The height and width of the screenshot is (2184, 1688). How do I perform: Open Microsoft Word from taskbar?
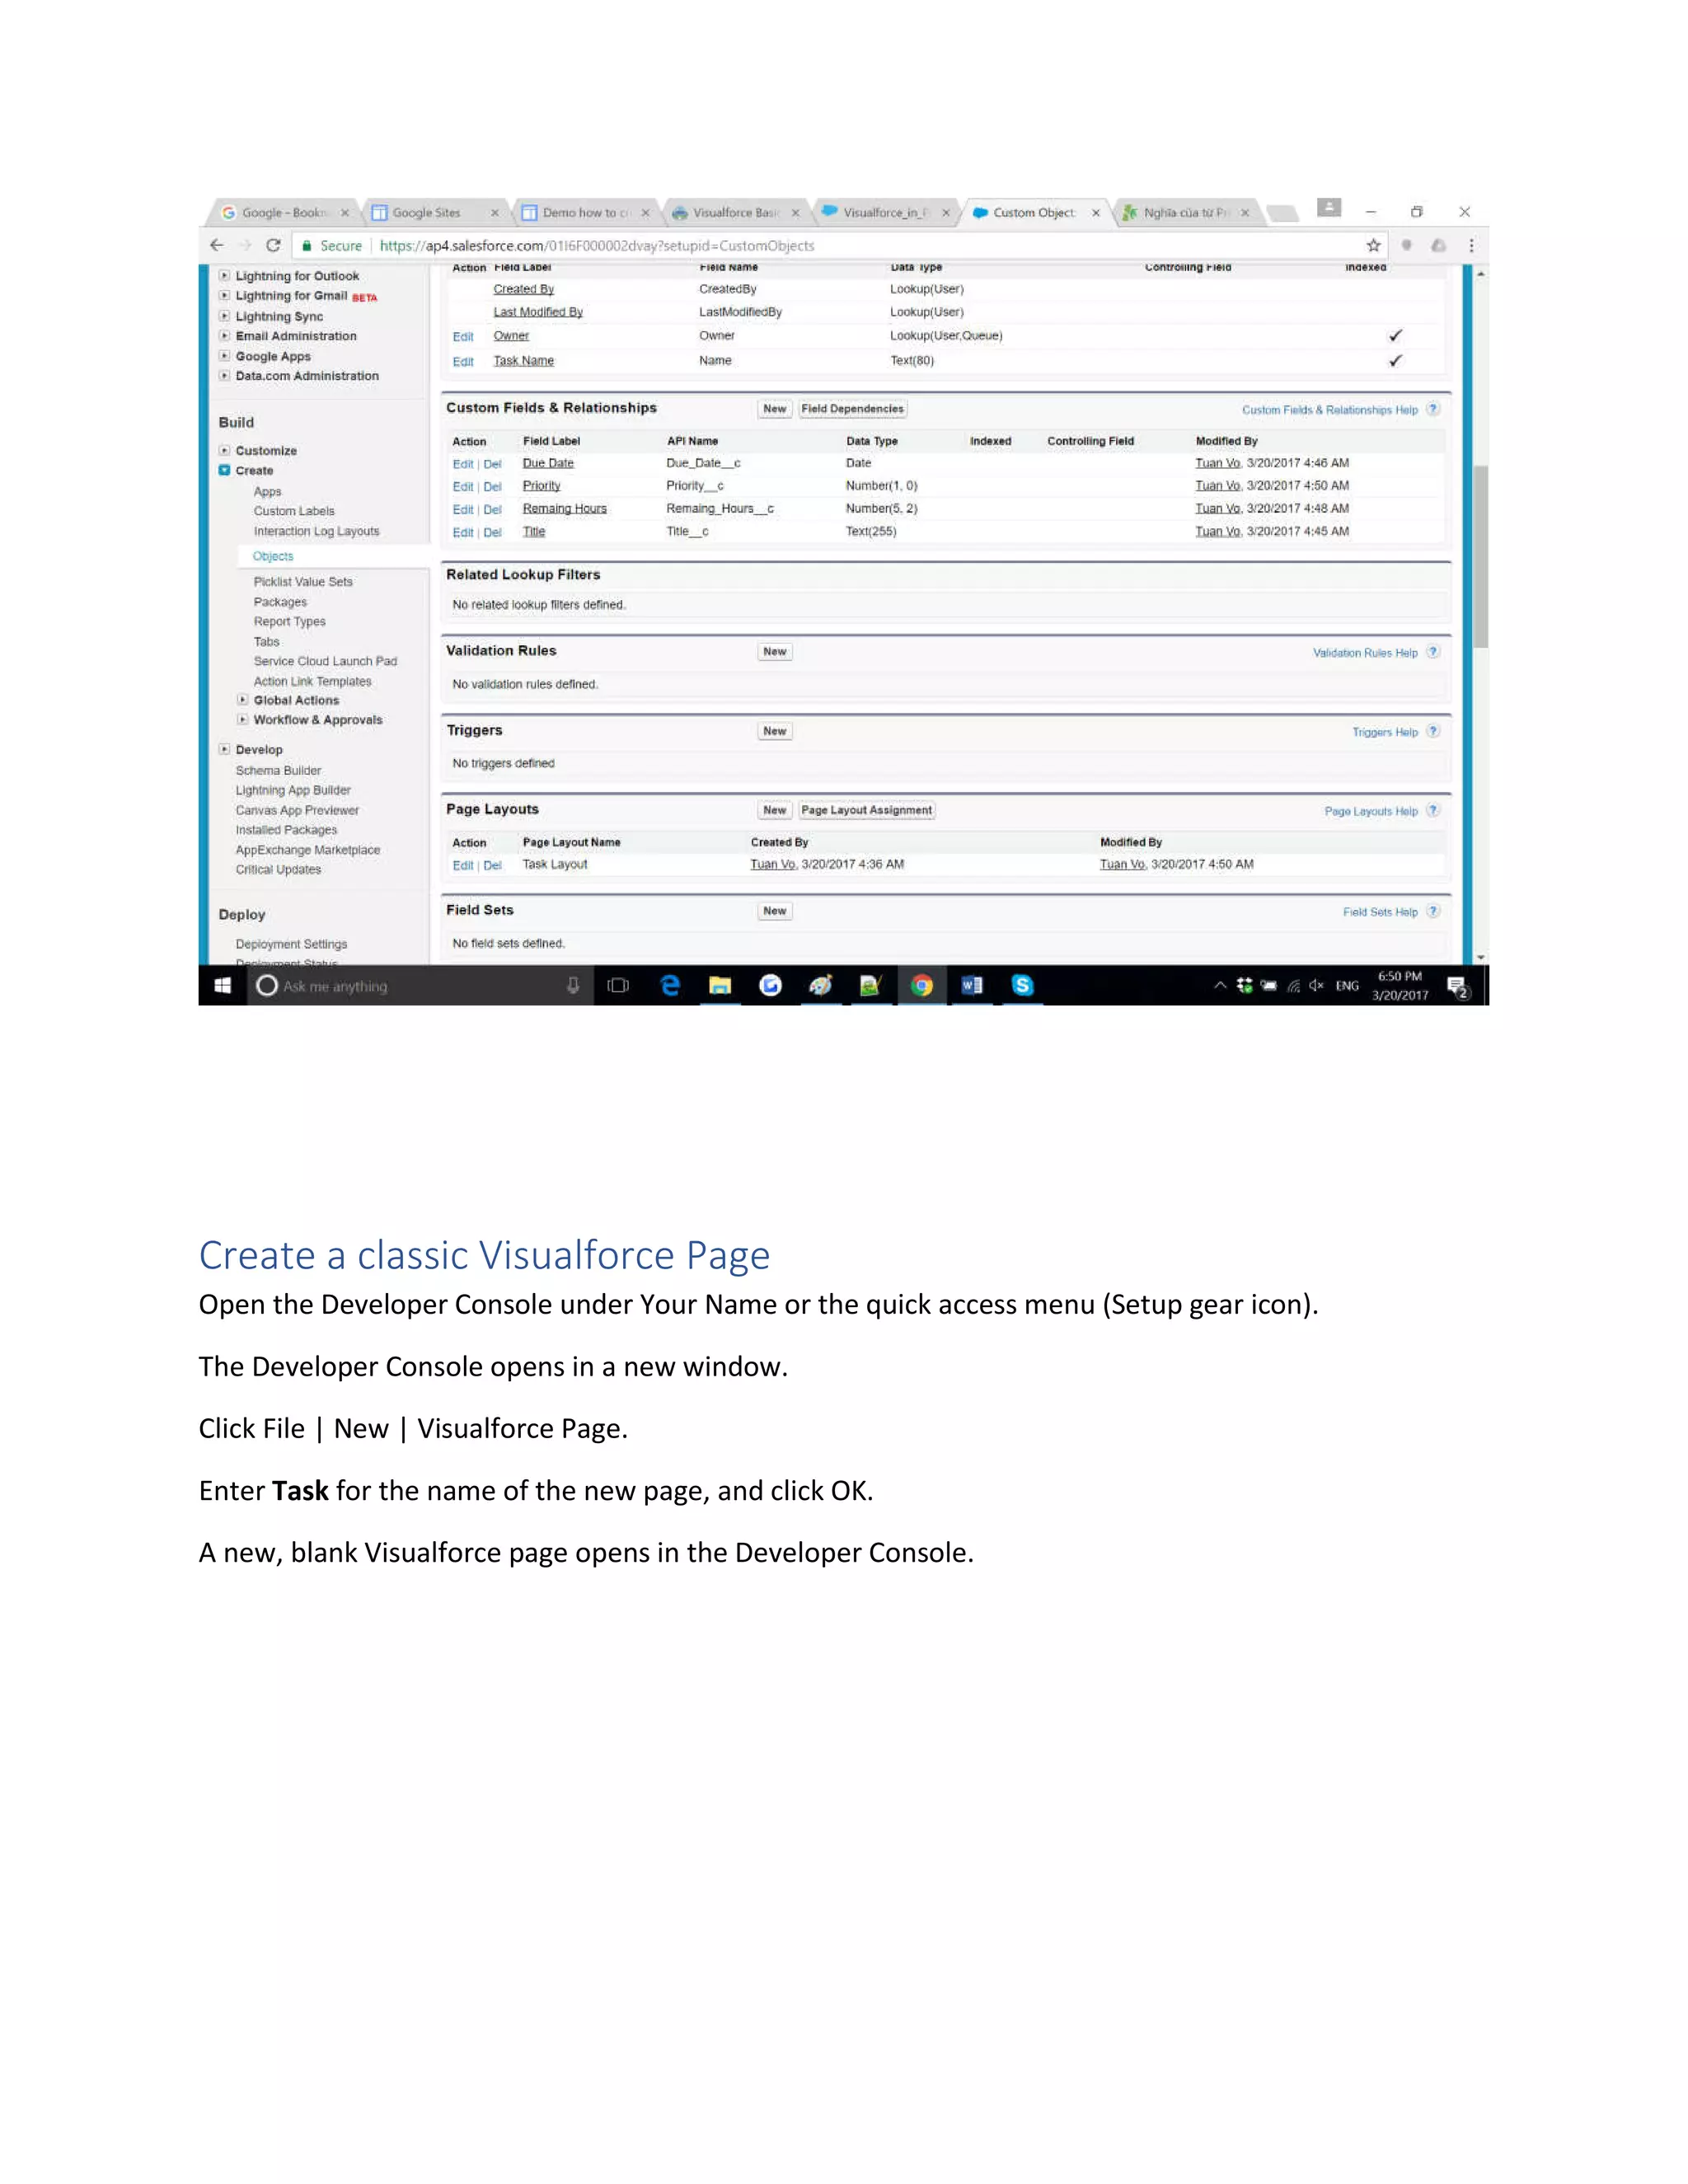pyautogui.click(x=971, y=986)
